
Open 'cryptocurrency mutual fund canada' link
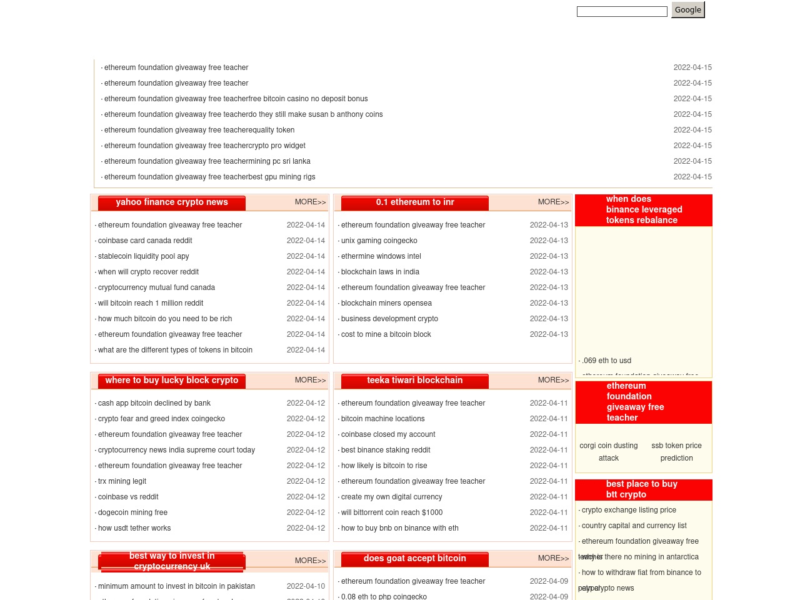pos(156,287)
